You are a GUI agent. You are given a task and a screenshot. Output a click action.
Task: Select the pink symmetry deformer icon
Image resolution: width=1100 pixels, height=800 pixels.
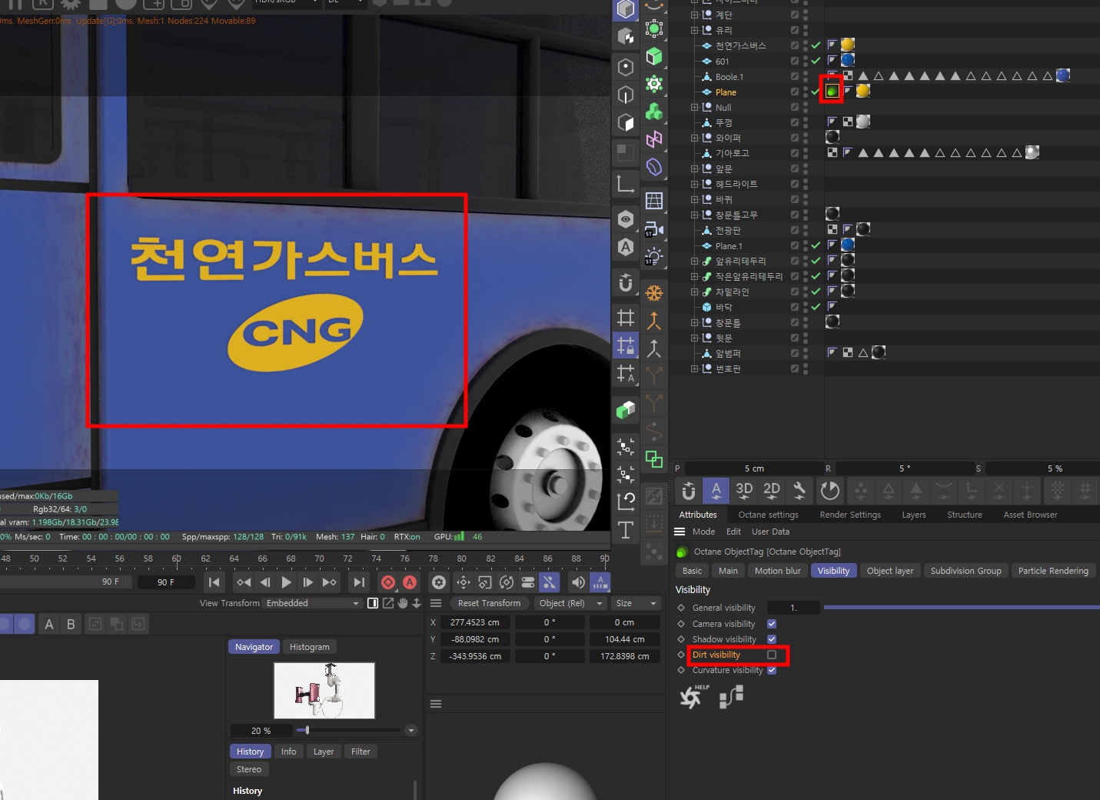654,139
